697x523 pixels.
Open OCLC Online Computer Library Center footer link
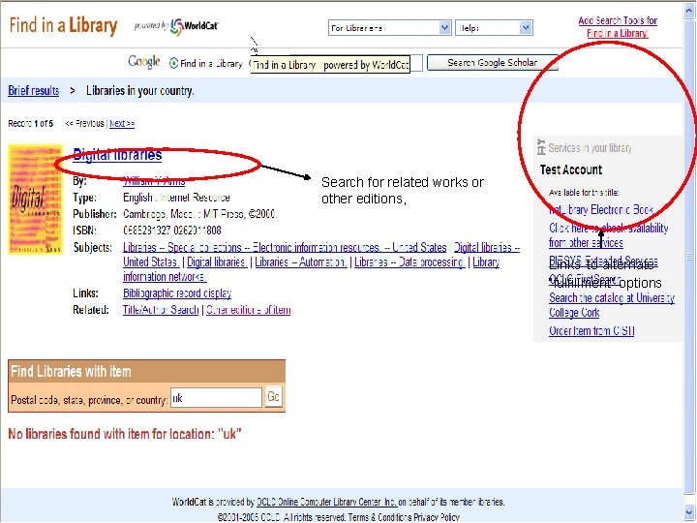coord(327,502)
